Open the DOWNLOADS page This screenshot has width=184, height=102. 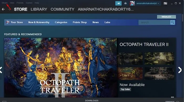tap(92, 101)
